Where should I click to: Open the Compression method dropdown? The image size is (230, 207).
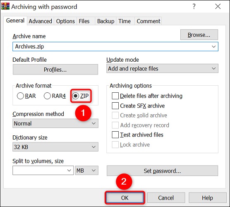click(55, 123)
